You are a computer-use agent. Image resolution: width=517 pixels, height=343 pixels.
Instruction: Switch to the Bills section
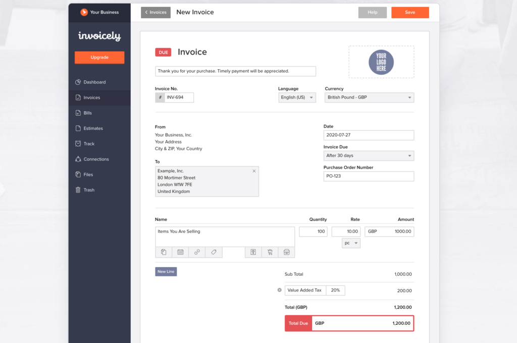point(88,113)
